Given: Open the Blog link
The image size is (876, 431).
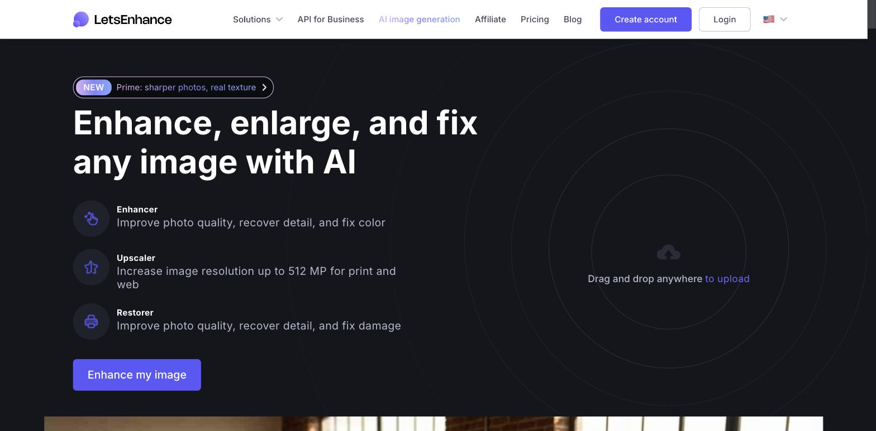Looking at the screenshot, I should click(x=573, y=20).
